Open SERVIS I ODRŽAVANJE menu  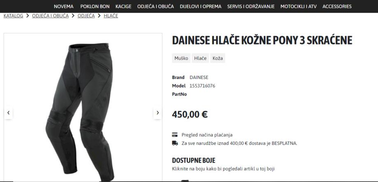coord(251,7)
